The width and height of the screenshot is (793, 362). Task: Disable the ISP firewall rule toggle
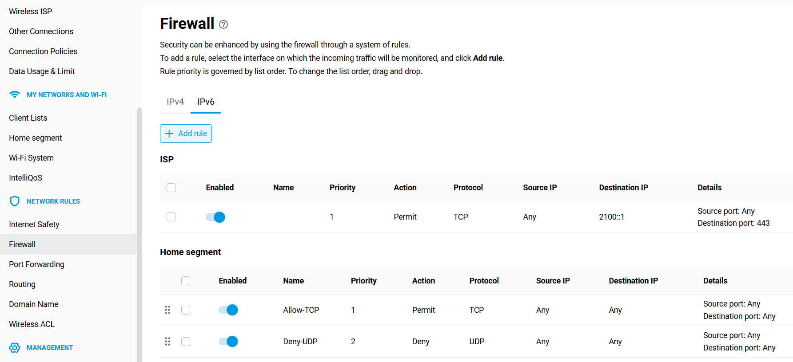point(215,217)
